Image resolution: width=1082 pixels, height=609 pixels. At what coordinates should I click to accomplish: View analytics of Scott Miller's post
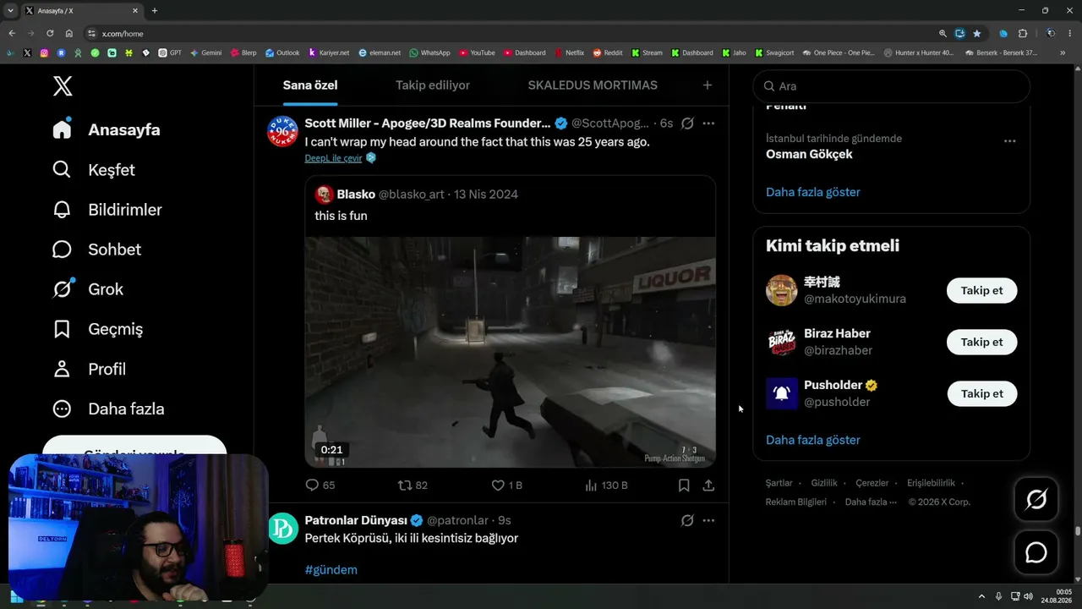606,486
